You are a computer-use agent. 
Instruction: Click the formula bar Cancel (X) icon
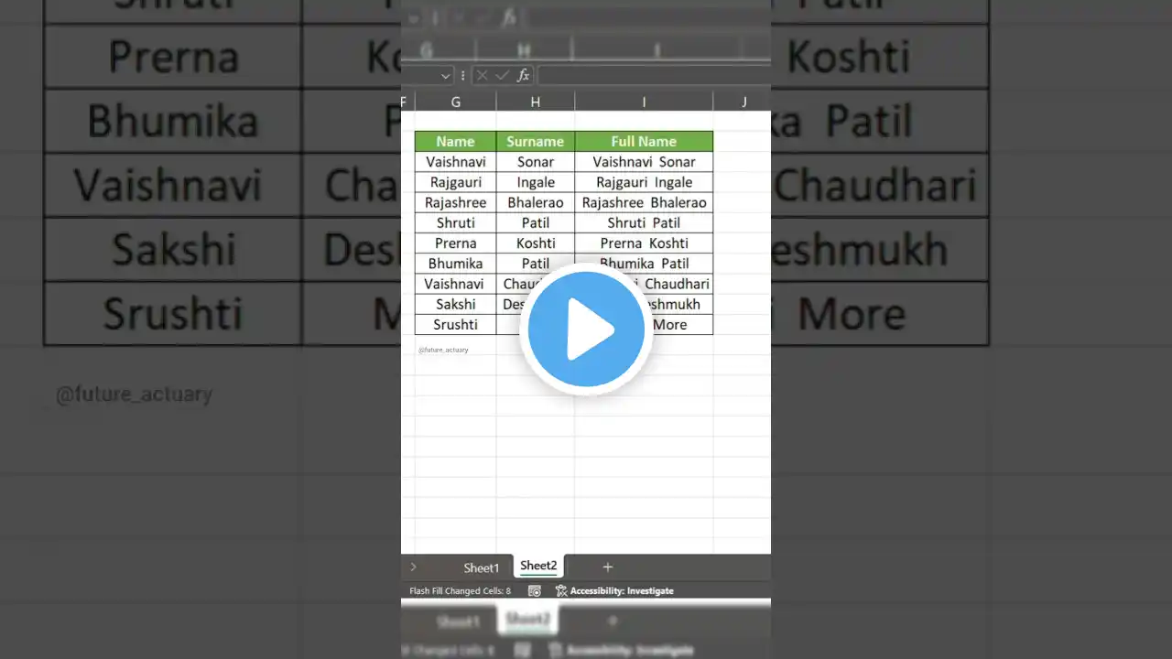pos(482,76)
